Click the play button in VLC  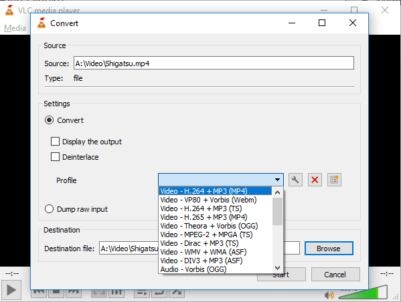[x=11, y=290]
